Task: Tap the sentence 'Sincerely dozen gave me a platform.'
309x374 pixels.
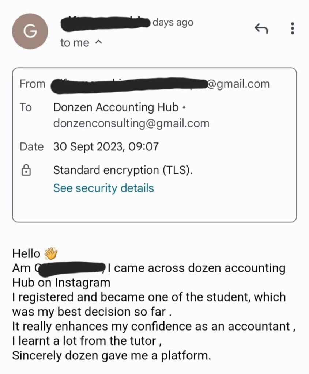Action: point(112,356)
